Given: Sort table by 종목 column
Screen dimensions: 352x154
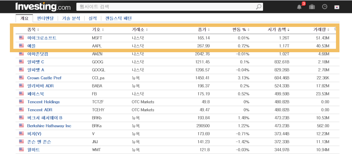Looking at the screenshot, I should 33,30.
